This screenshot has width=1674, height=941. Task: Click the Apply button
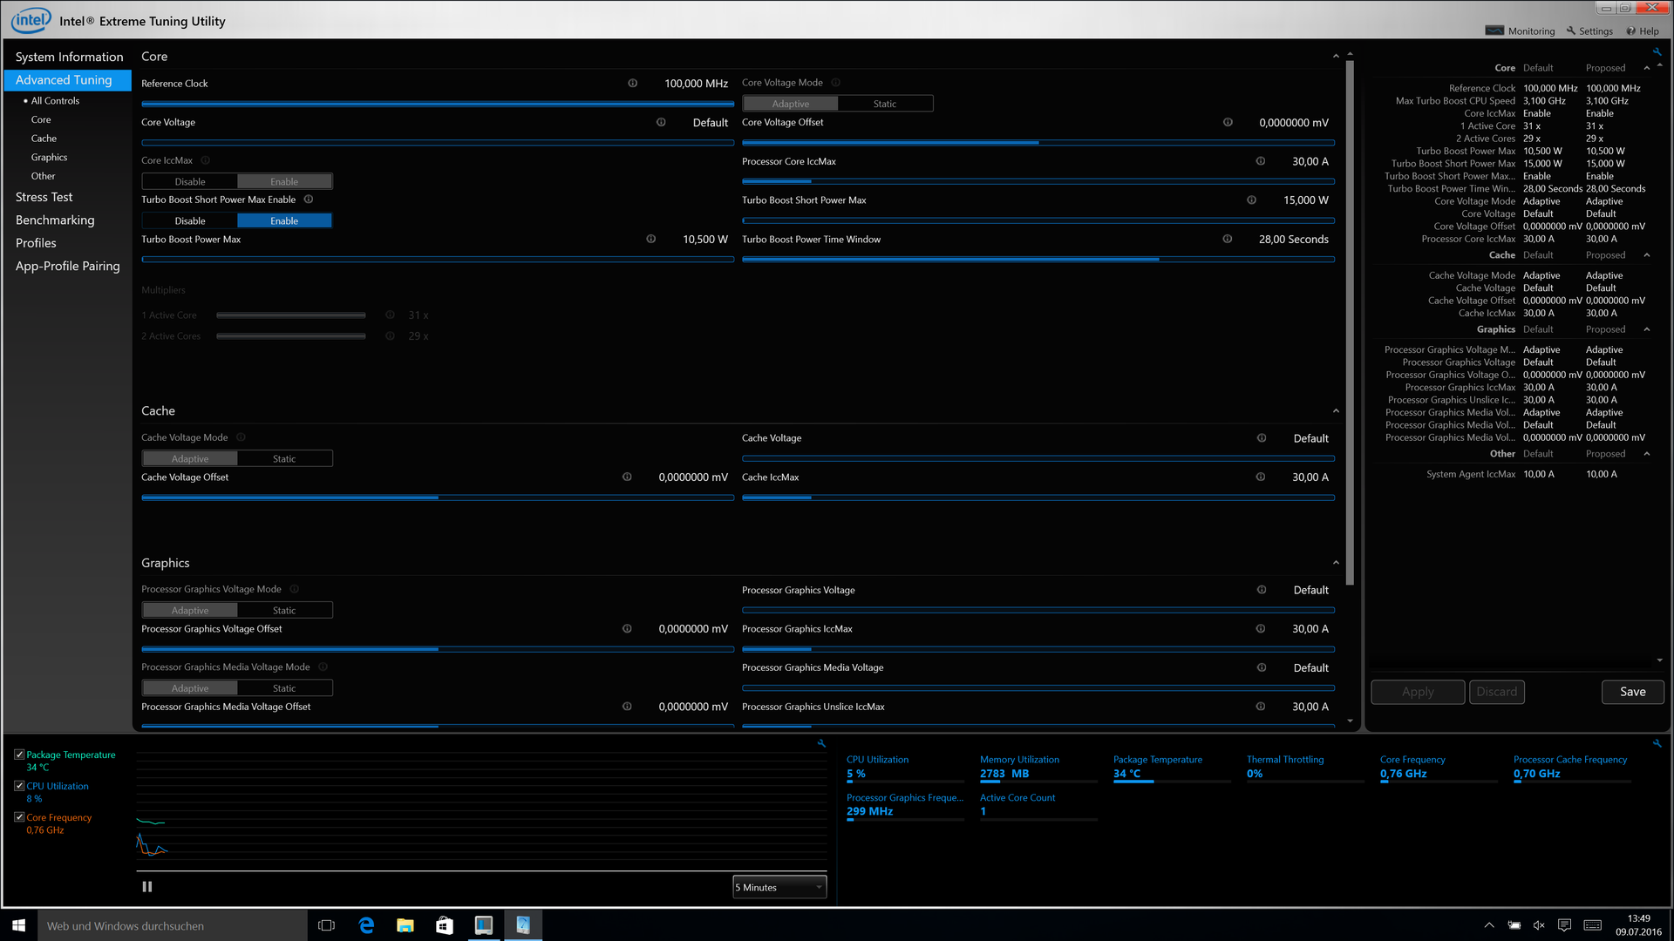pyautogui.click(x=1418, y=692)
